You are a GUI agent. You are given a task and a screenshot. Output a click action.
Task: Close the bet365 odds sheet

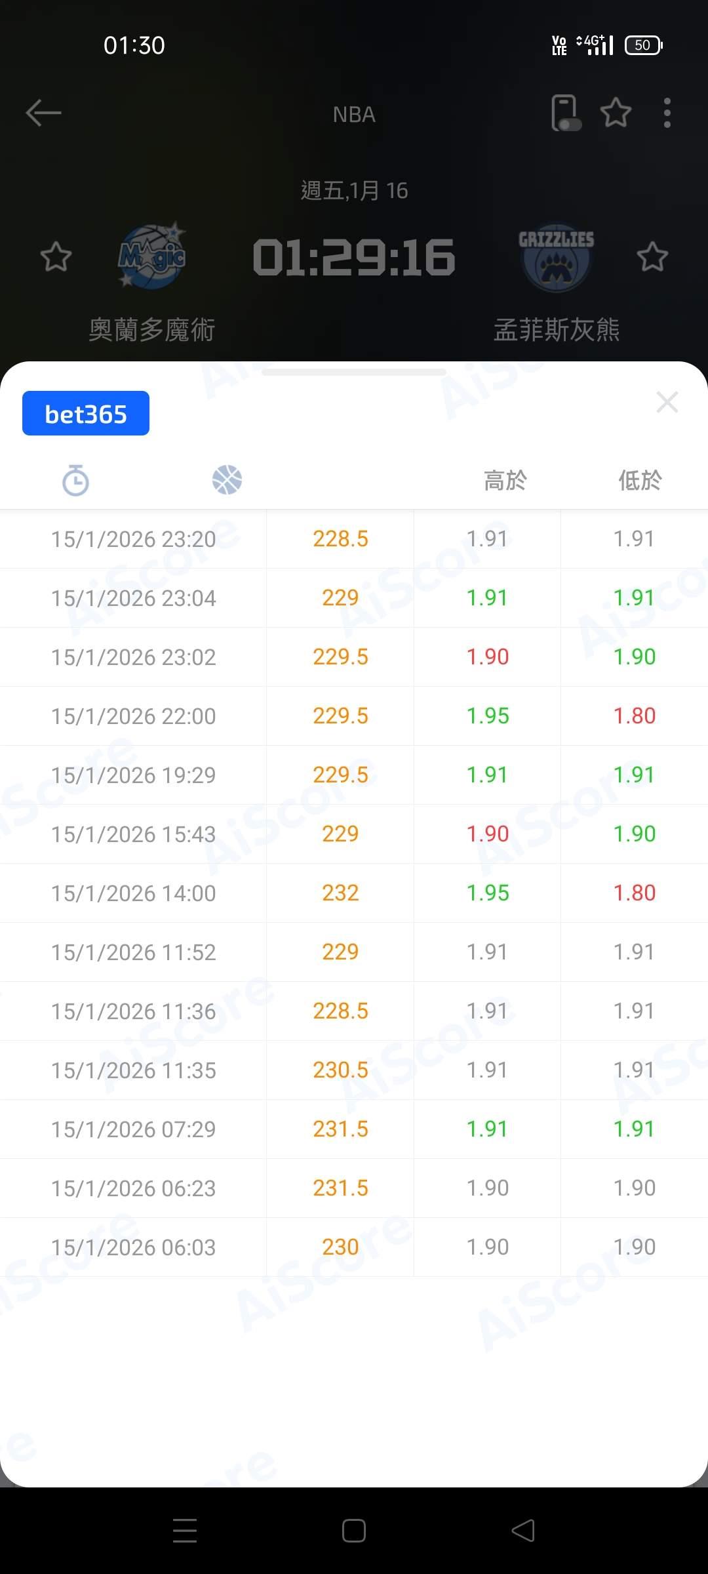[667, 402]
